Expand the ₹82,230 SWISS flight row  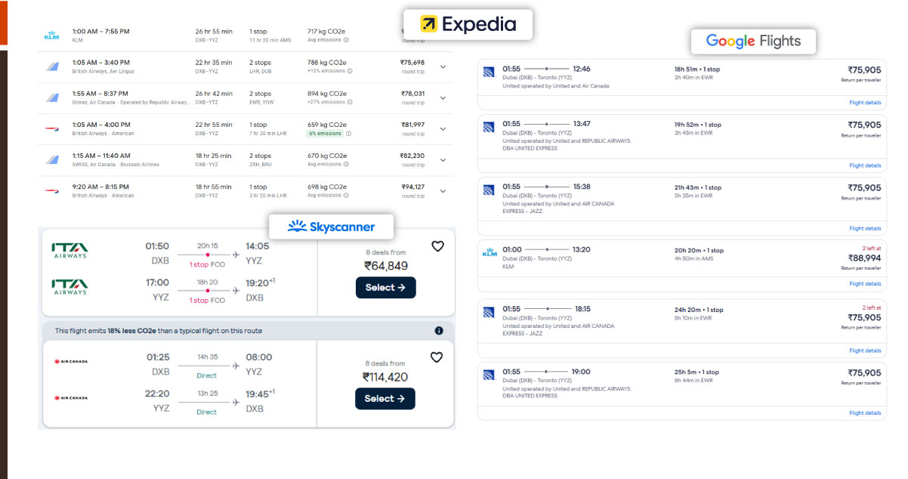pyautogui.click(x=443, y=159)
